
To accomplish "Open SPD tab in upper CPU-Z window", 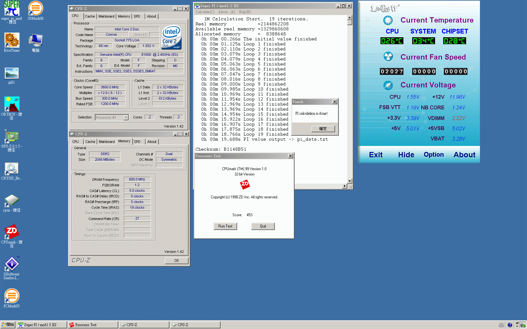I will tap(137, 16).
